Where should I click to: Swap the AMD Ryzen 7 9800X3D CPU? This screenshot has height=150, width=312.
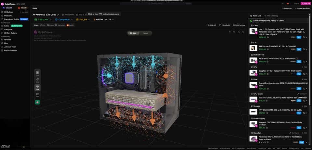pos(304,49)
